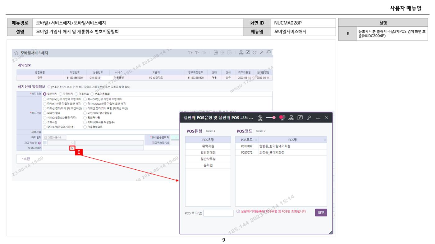Click the key icon in main toolbar
The image size is (435, 244).
click(x=261, y=53)
